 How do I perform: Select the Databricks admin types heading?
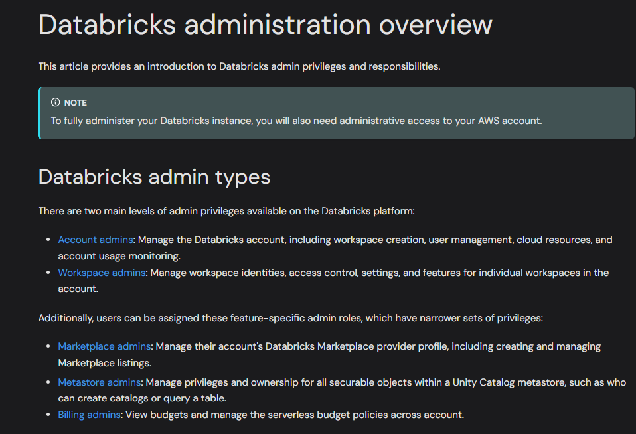154,177
